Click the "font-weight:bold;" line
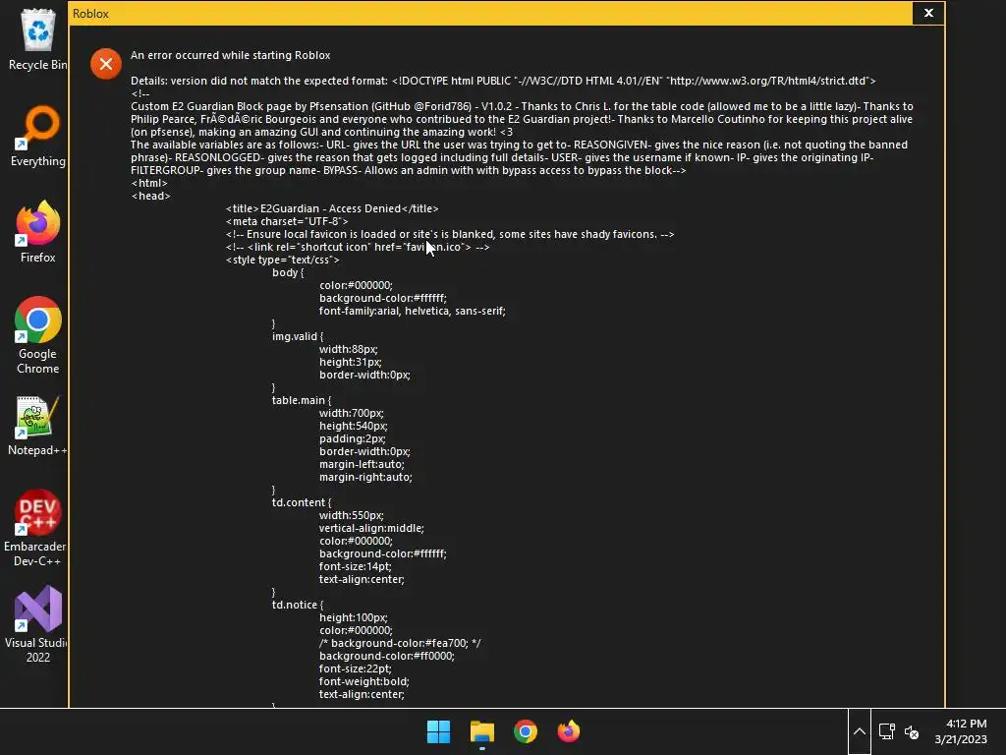The image size is (1006, 755). point(364,682)
